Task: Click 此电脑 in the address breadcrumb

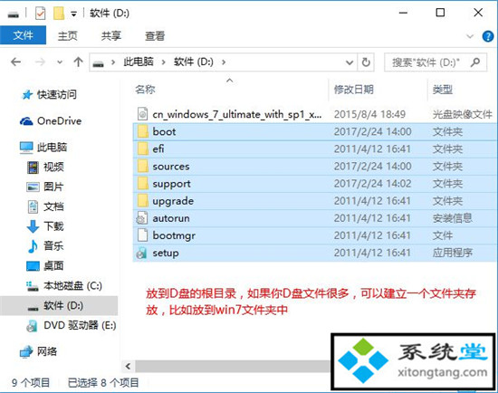Action: click(x=139, y=62)
